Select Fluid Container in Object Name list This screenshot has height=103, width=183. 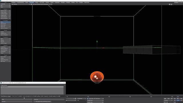[32, 87]
